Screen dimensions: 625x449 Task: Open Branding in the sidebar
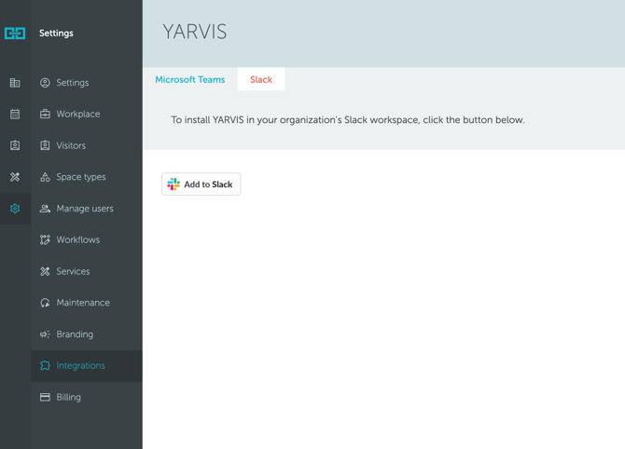[75, 334]
